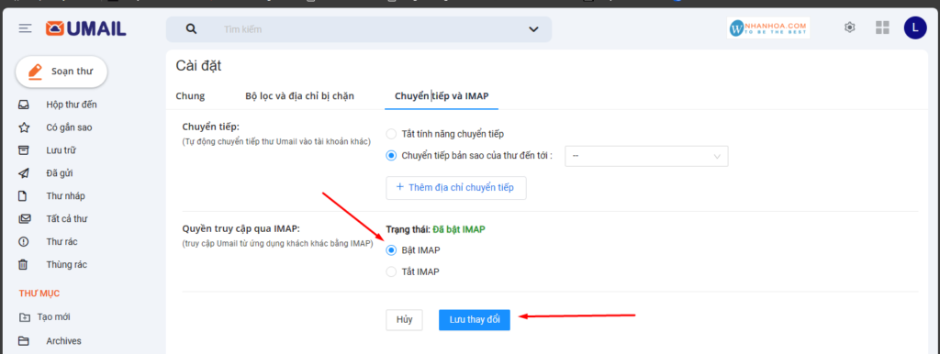Click the star icon for Có gắn sao
Viewport: 940px width, 354px height.
point(24,127)
